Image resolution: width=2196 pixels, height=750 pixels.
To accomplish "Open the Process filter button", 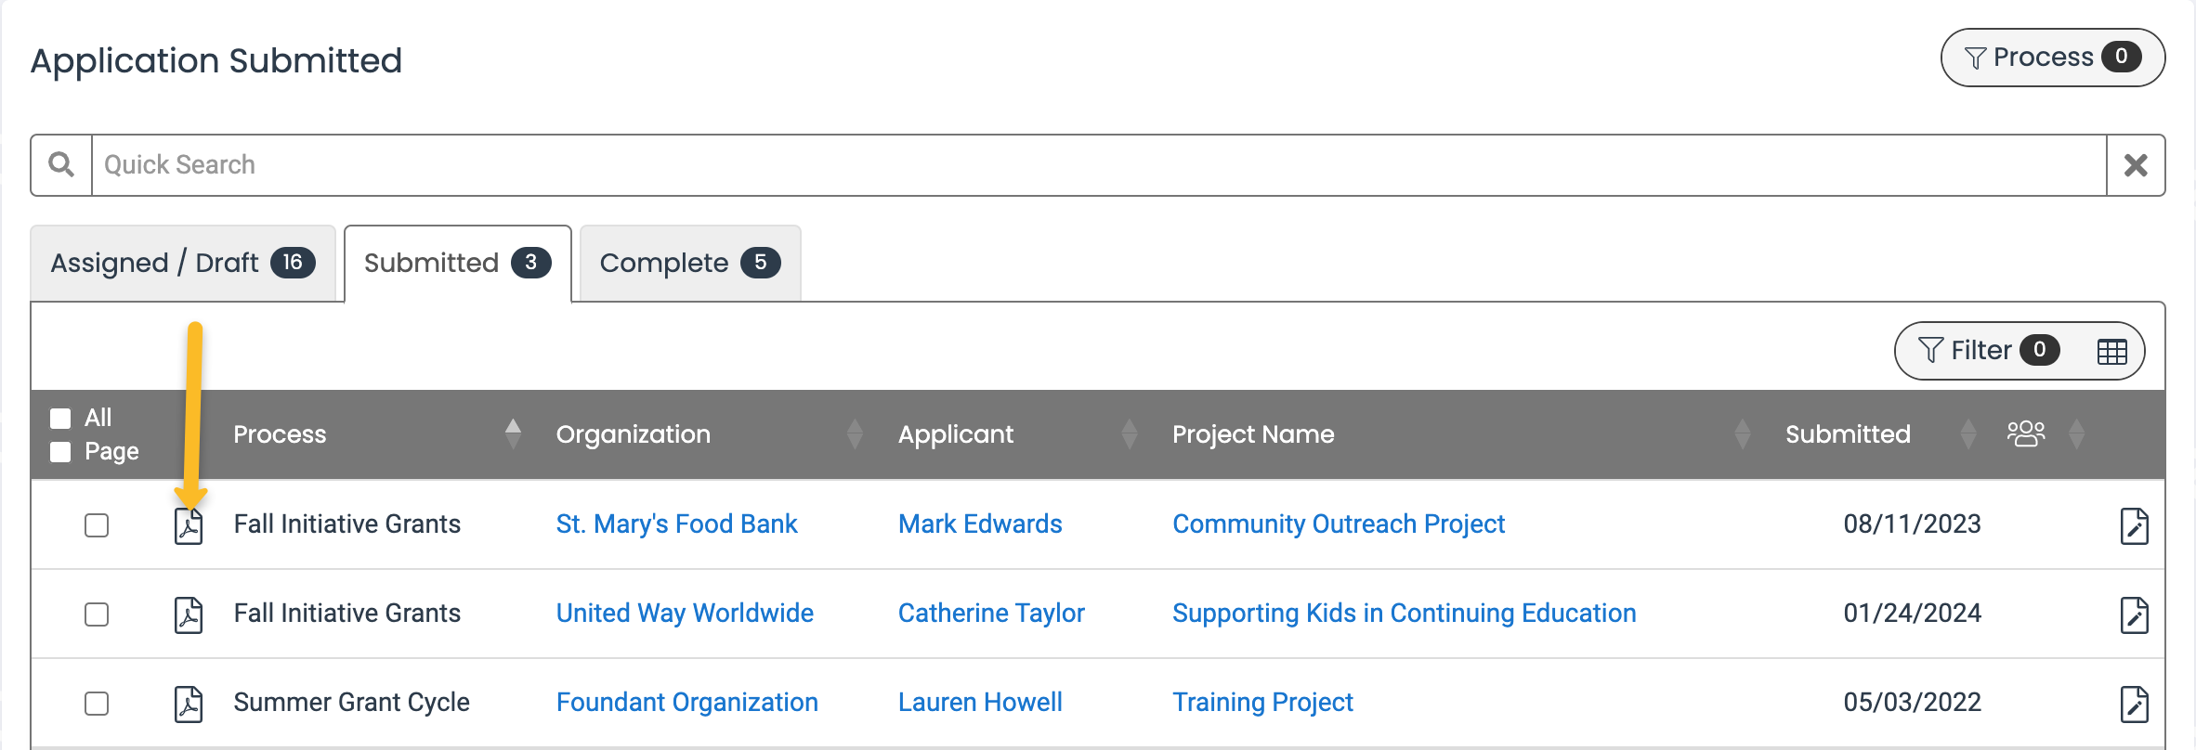I will point(2052,58).
